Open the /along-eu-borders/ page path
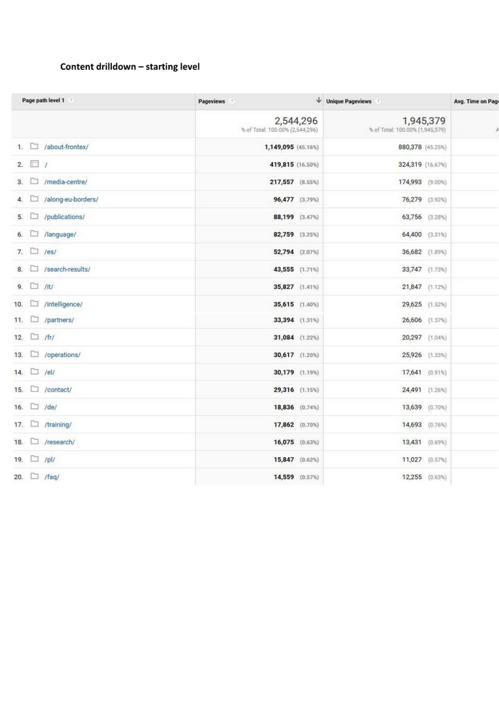This screenshot has width=499, height=705. [71, 199]
